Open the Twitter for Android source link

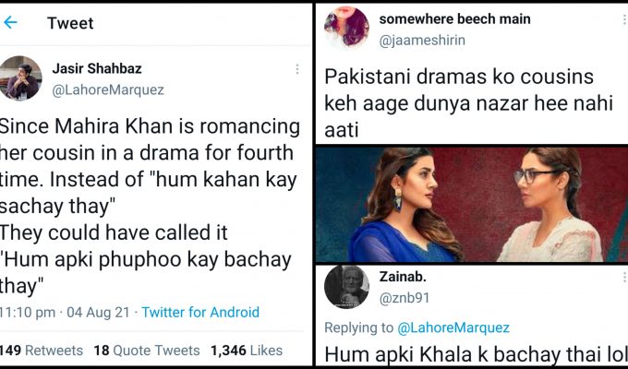point(200,313)
